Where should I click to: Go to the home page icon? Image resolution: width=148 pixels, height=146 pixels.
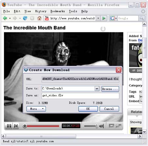[39, 18]
